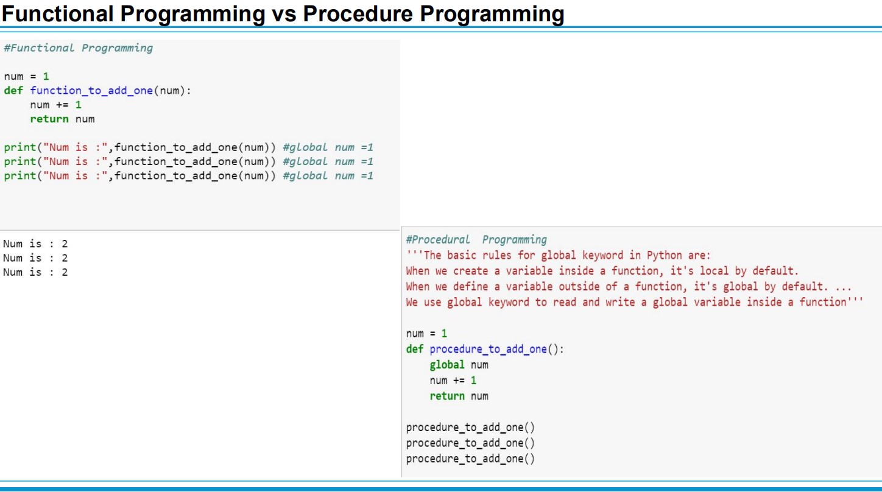Click "num += 1" inside function_to_add_one
This screenshot has height=492, width=882.
pyautogui.click(x=55, y=105)
